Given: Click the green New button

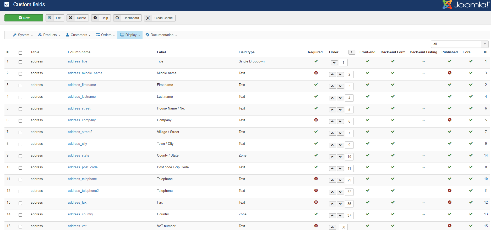Looking at the screenshot, I should pos(24,18).
